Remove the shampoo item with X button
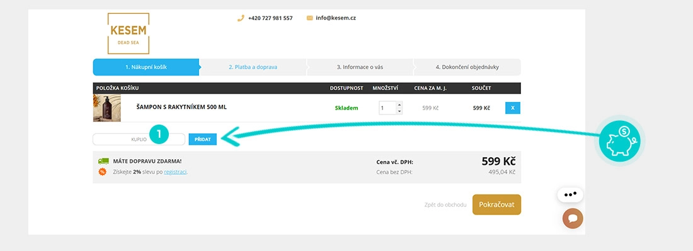Viewport: 693px width, 251px height. 513,108
